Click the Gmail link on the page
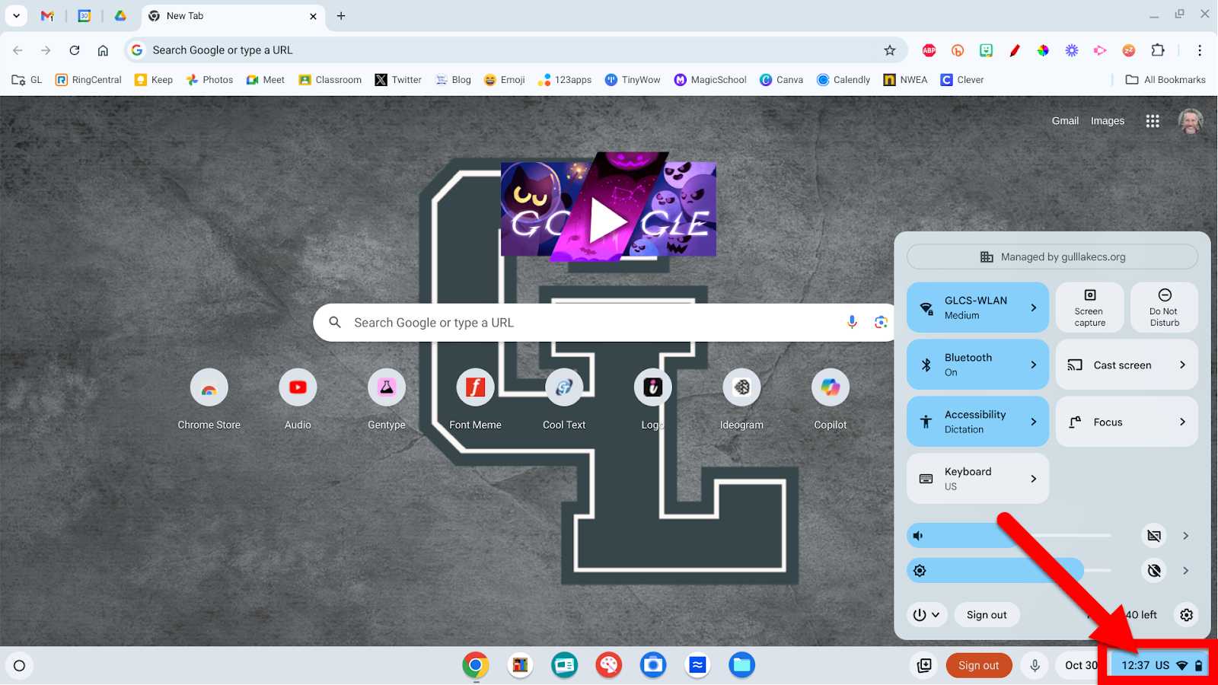 1065,120
